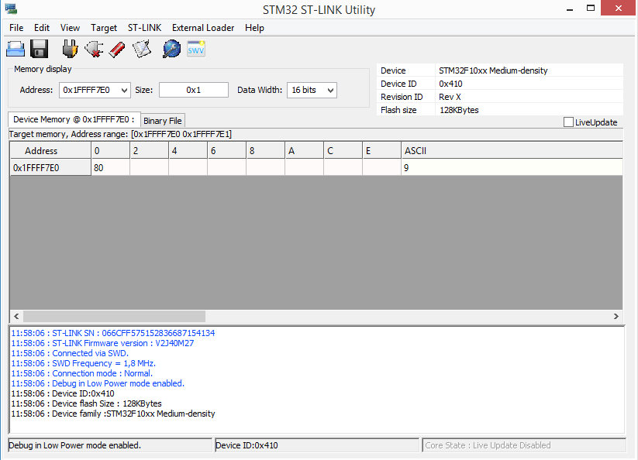The image size is (638, 460).
Task: Open Program and verify notepad icon
Action: point(141,49)
